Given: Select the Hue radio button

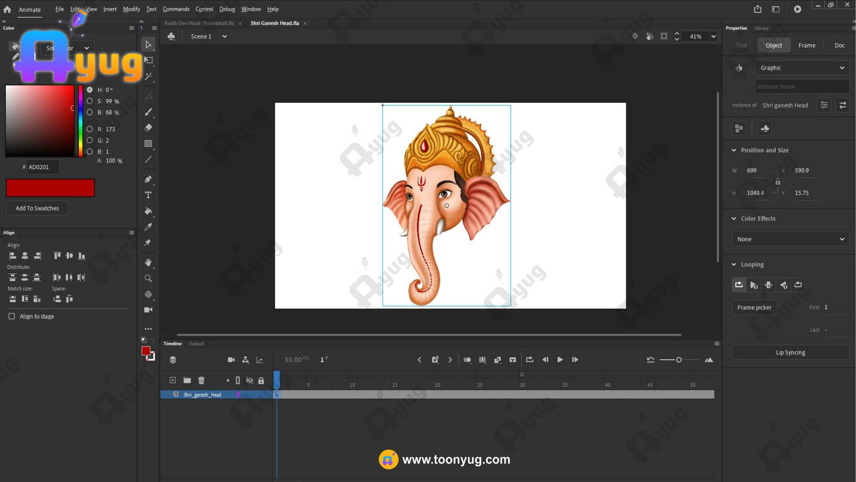Looking at the screenshot, I should pos(89,90).
